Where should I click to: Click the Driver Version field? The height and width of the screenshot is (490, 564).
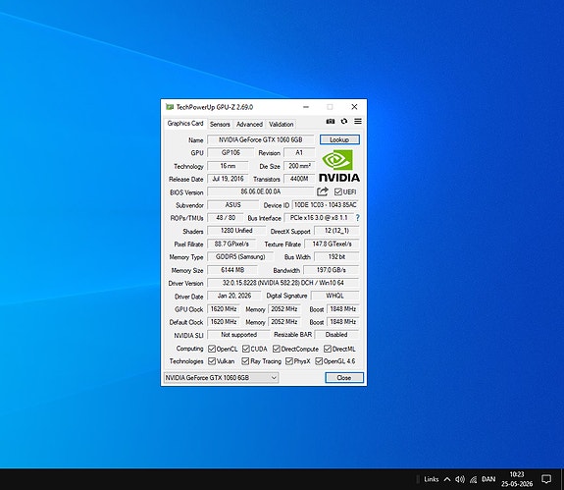[x=283, y=283]
